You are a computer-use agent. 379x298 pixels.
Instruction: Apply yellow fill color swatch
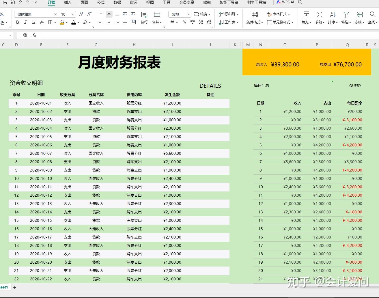[x=62, y=22]
